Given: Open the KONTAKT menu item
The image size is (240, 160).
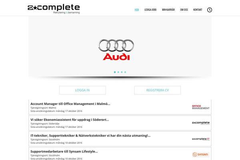Looking at the screenshot, I should (198, 10).
